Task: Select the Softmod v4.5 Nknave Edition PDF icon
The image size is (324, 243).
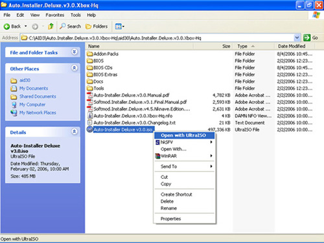Action: [90, 109]
